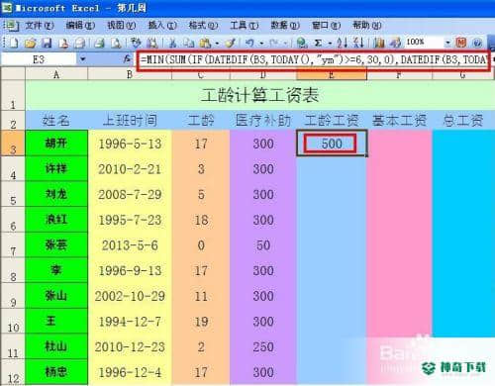Click the AutoSum sigma icon
This screenshot has width=495, height=386.
tap(318, 43)
